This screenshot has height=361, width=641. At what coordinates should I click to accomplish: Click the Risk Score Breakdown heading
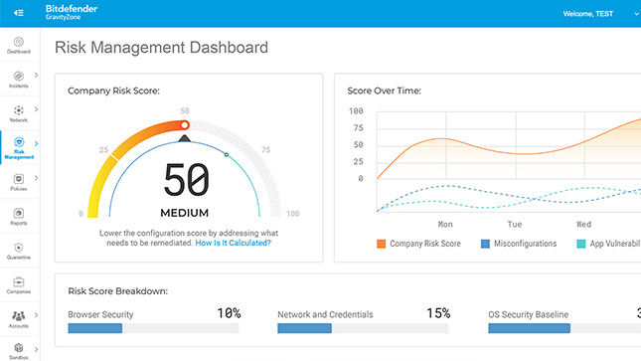tap(117, 291)
